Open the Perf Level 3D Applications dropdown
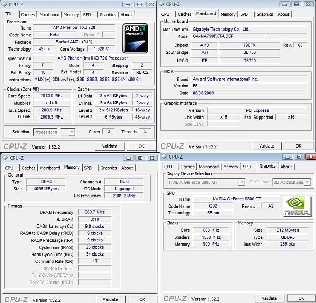This screenshot has height=303, width=316. (x=307, y=182)
